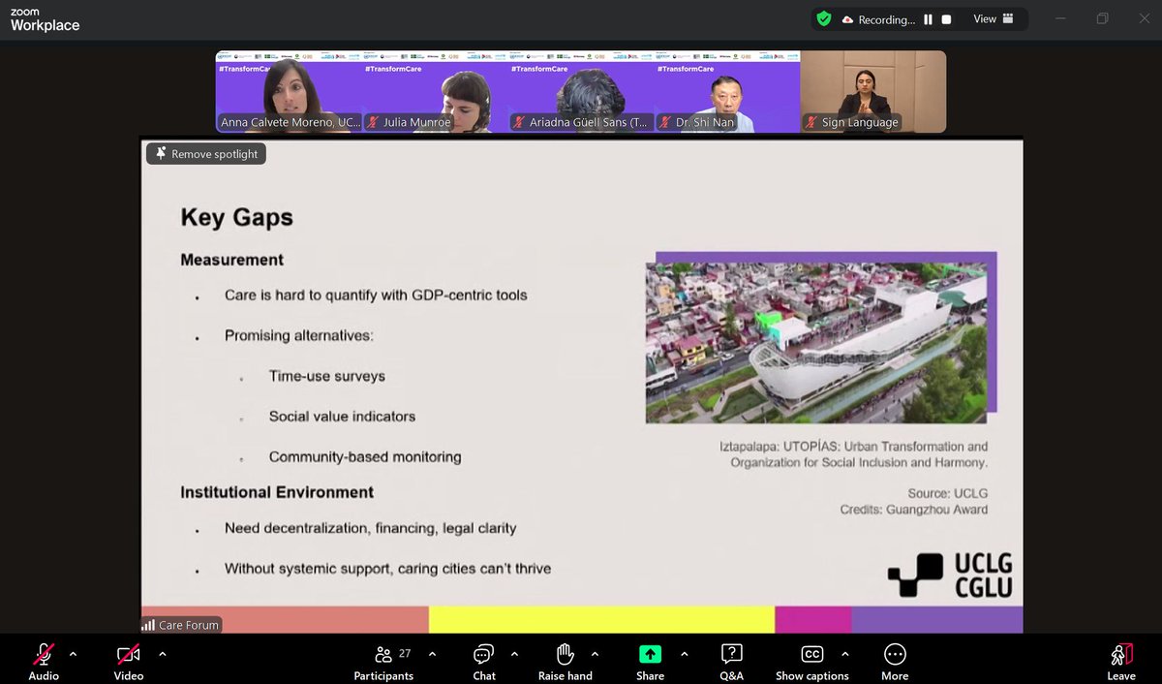Open the View layout menu
Image resolution: width=1162 pixels, height=684 pixels.
pyautogui.click(x=994, y=19)
